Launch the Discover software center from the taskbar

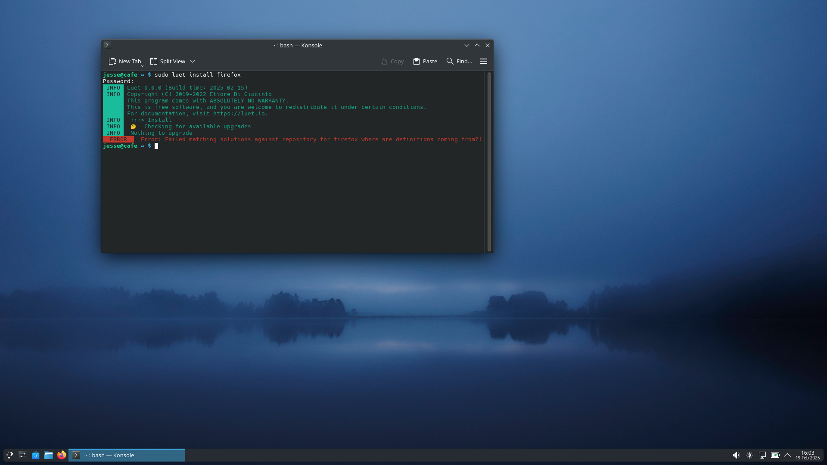click(x=36, y=455)
